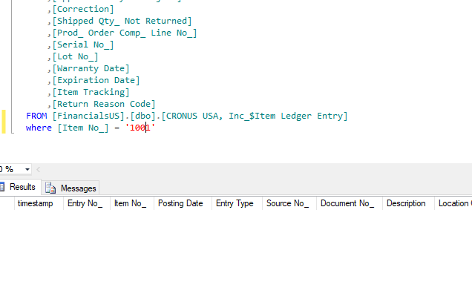Open the zoom percentage dropdown

(27, 169)
